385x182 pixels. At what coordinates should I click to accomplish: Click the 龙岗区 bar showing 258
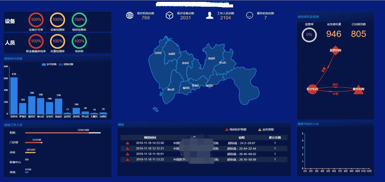point(58,106)
